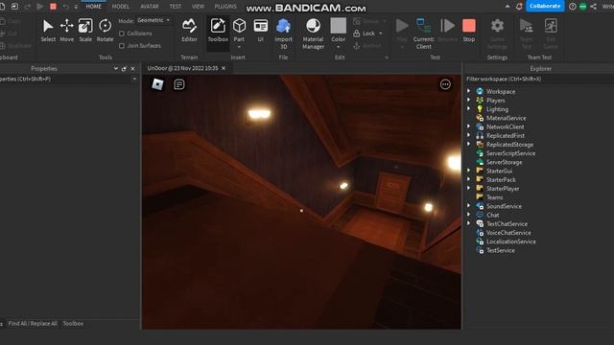Toggle the Join Surfaces checkbox
Image resolution: width=614 pixels, height=345 pixels.
[x=122, y=46]
